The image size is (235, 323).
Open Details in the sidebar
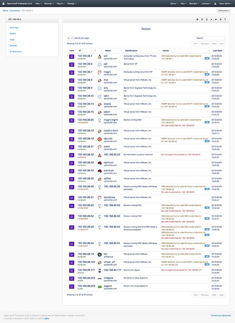tap(13, 33)
